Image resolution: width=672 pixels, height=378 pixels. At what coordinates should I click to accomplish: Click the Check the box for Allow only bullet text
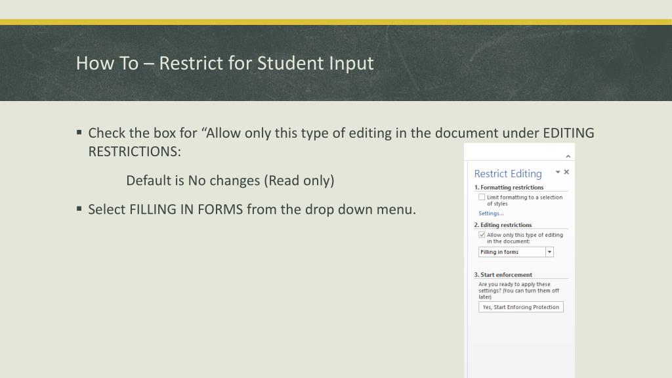tap(341, 142)
